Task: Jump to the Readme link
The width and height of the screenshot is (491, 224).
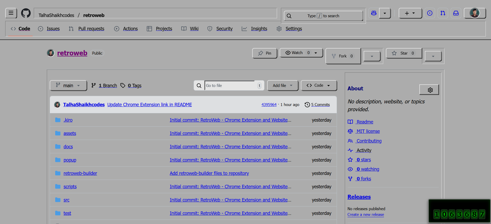Action: [360, 122]
